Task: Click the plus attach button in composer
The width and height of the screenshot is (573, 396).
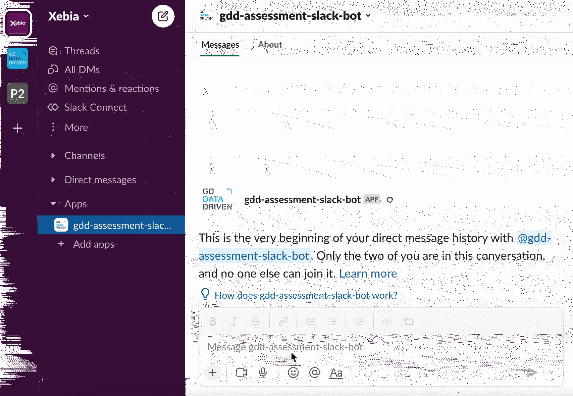Action: tap(213, 373)
